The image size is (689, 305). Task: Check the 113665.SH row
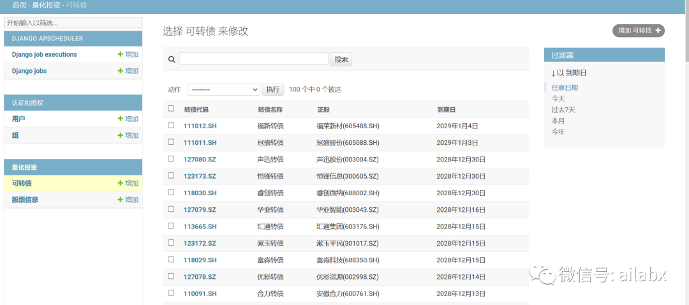(x=171, y=225)
